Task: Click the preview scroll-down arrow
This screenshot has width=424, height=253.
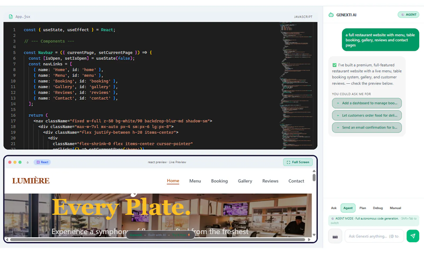Action: pyautogui.click(x=314, y=235)
